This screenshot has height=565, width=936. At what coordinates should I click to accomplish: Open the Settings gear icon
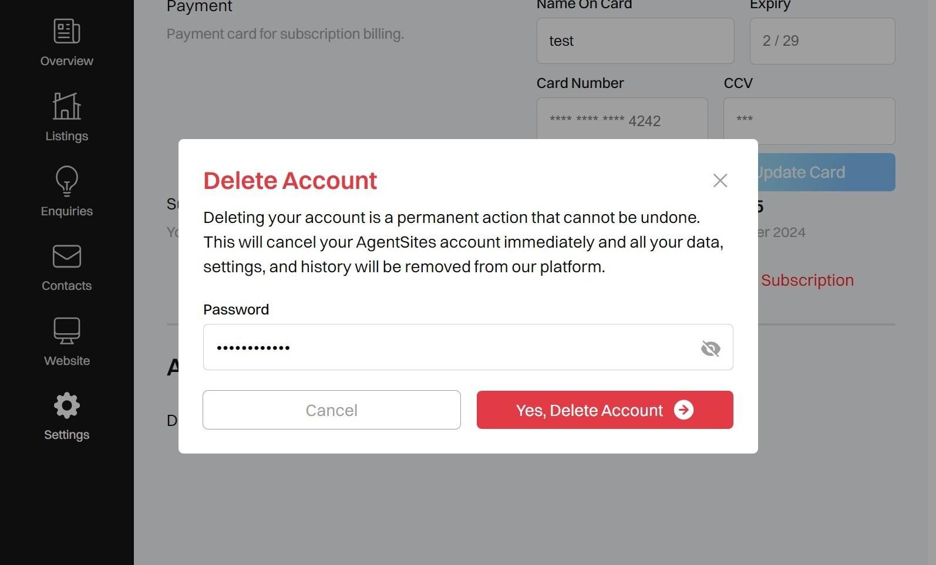[x=67, y=405]
